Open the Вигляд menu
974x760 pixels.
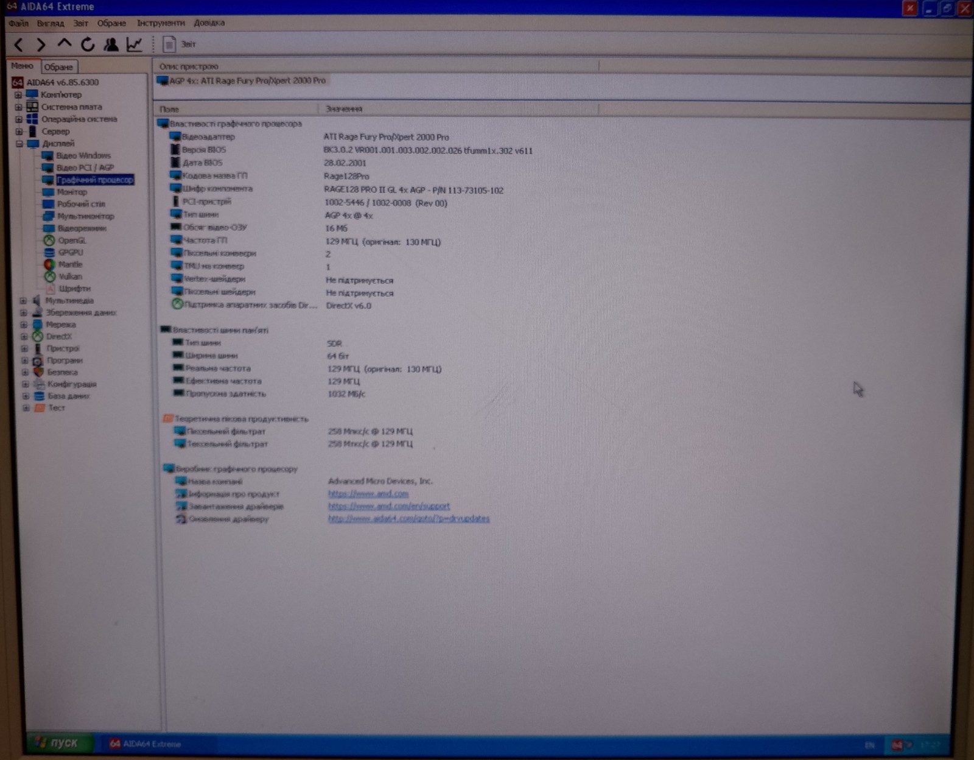click(50, 23)
